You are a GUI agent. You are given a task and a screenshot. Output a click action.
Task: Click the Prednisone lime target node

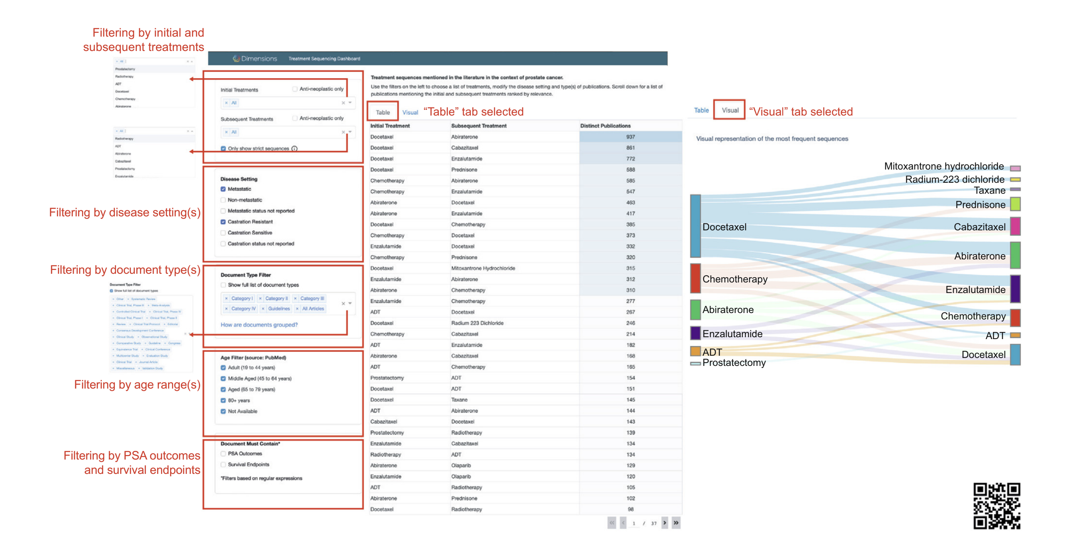coord(1015,204)
